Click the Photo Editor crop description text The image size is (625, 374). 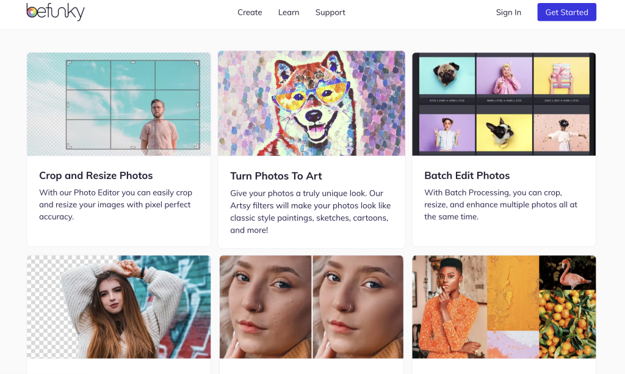click(115, 205)
